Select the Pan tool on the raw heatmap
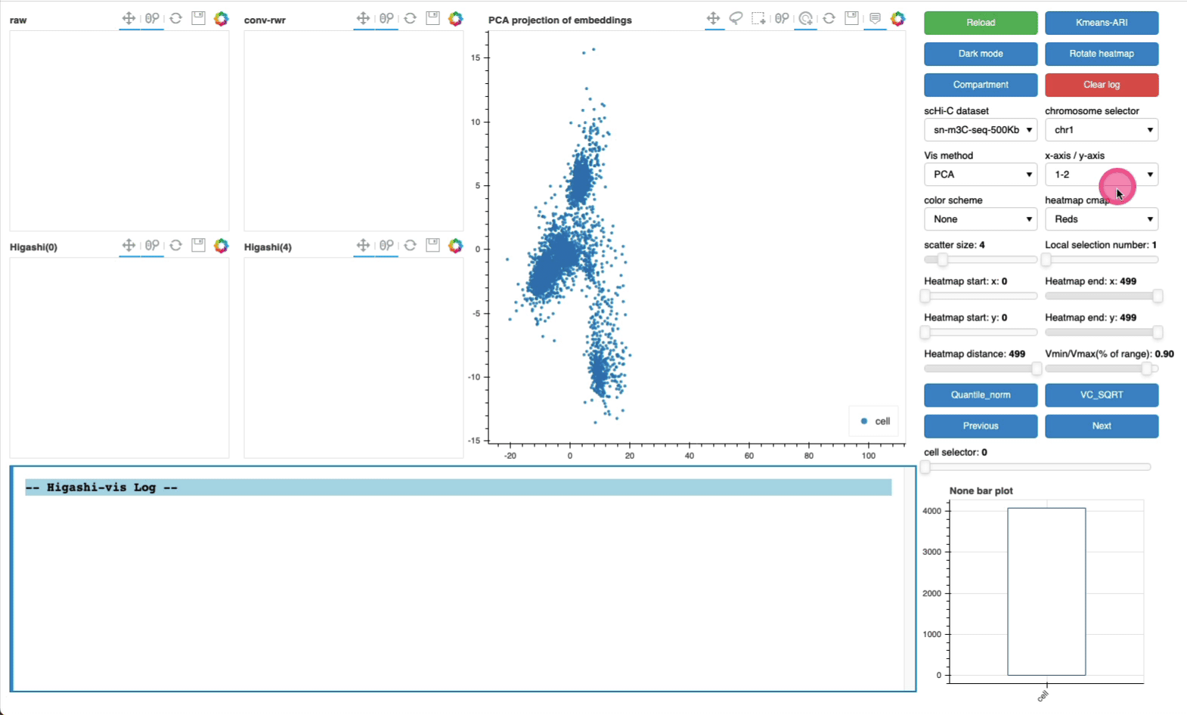This screenshot has height=715, width=1187. click(129, 18)
